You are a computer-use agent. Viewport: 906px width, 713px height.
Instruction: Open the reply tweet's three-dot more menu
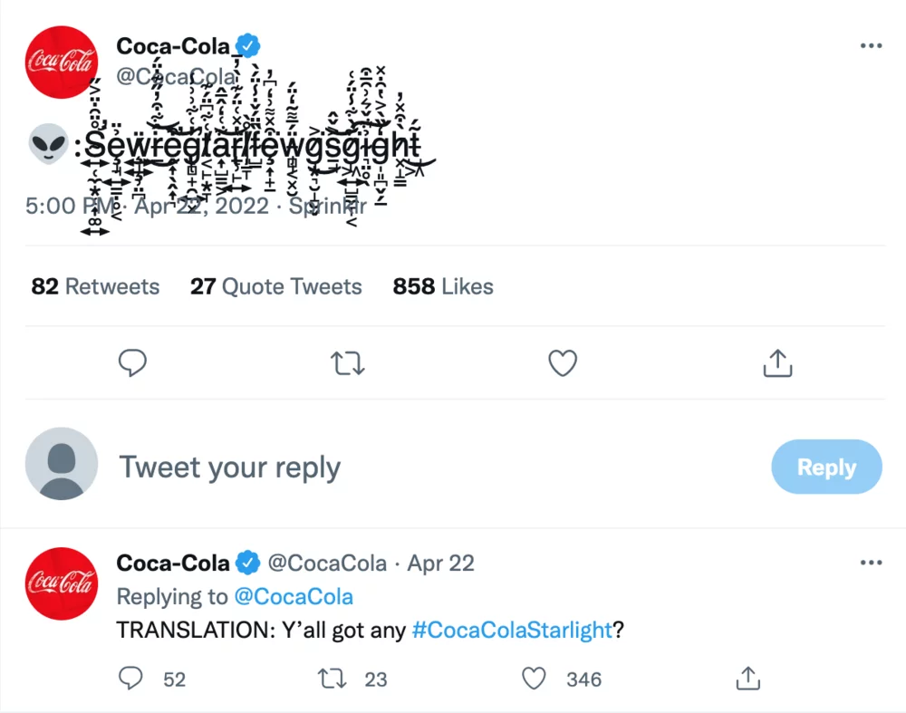871,563
